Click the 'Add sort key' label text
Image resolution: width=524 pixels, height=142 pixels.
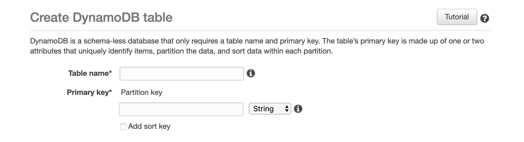(x=149, y=126)
